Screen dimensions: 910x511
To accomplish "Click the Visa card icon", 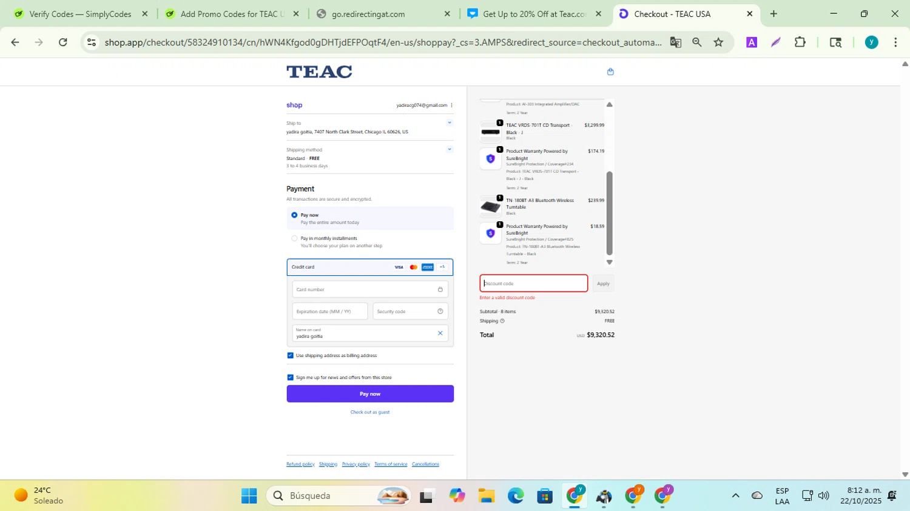I will 399,267.
